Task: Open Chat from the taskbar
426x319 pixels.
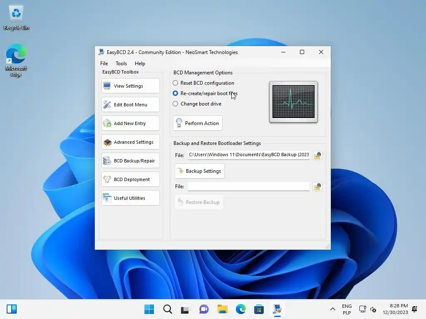Action: pos(204,309)
